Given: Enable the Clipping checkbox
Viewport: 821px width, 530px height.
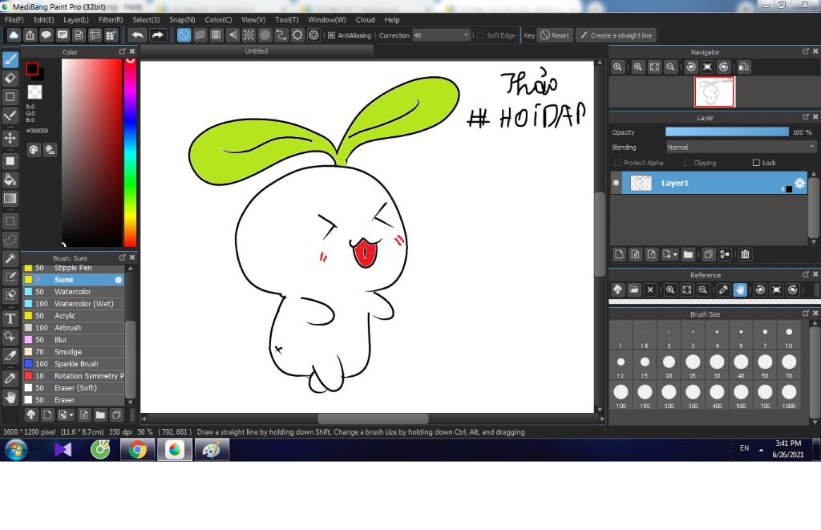Looking at the screenshot, I should [x=687, y=163].
